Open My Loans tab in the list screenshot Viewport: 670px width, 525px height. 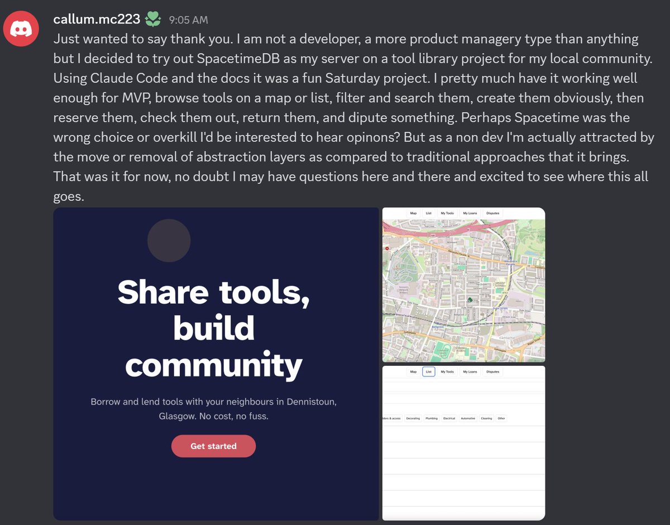[x=470, y=371]
